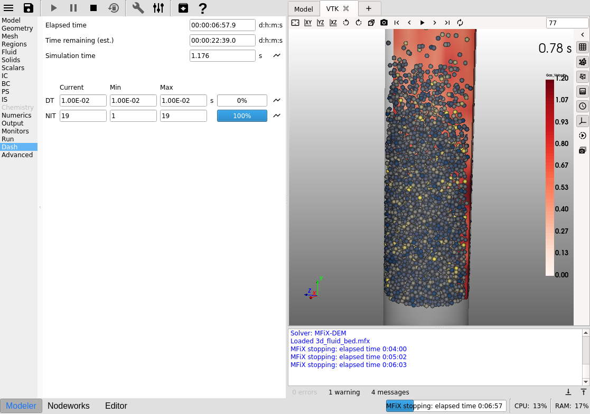Save the project with the floppy disk icon

(29, 8)
